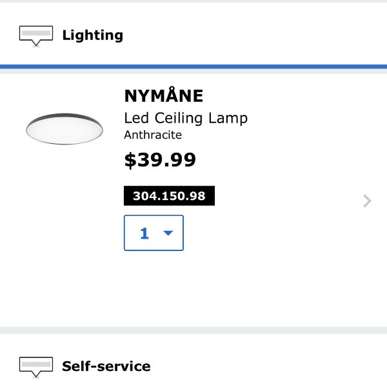This screenshot has height=387, width=387.
Task: Select the Lighting section header label
Action: (92, 35)
